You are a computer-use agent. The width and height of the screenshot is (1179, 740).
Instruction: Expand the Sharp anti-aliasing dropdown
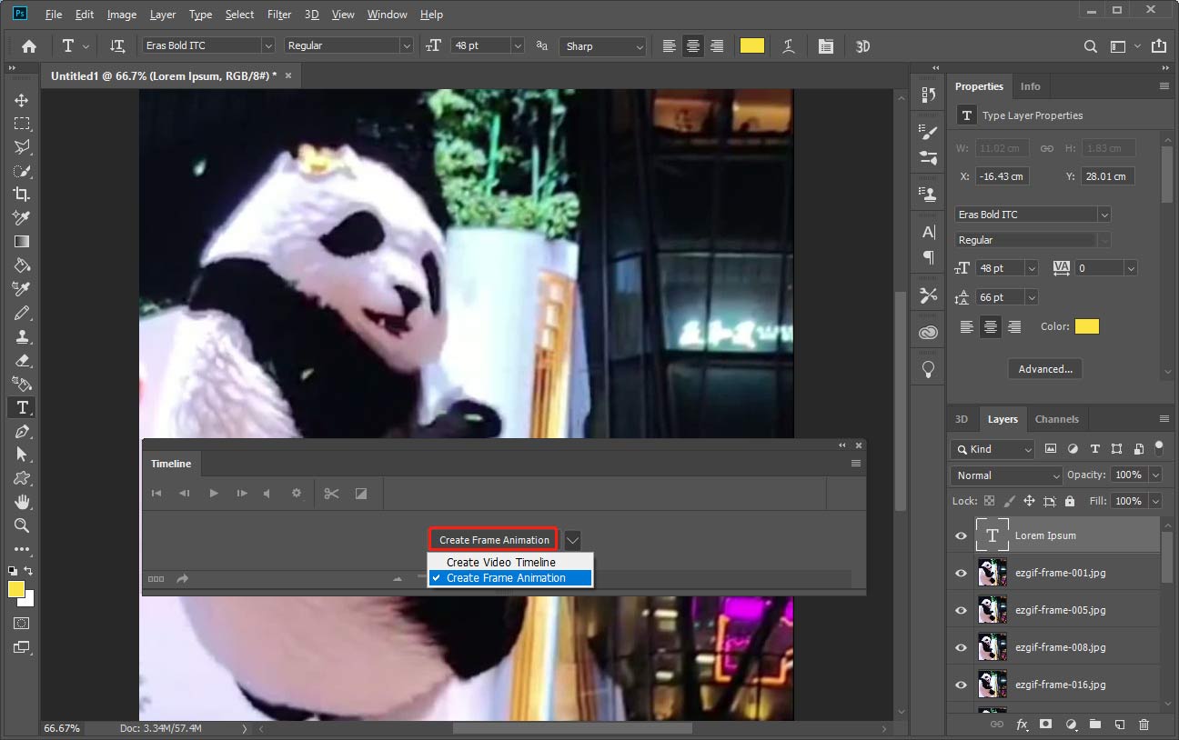pos(602,46)
